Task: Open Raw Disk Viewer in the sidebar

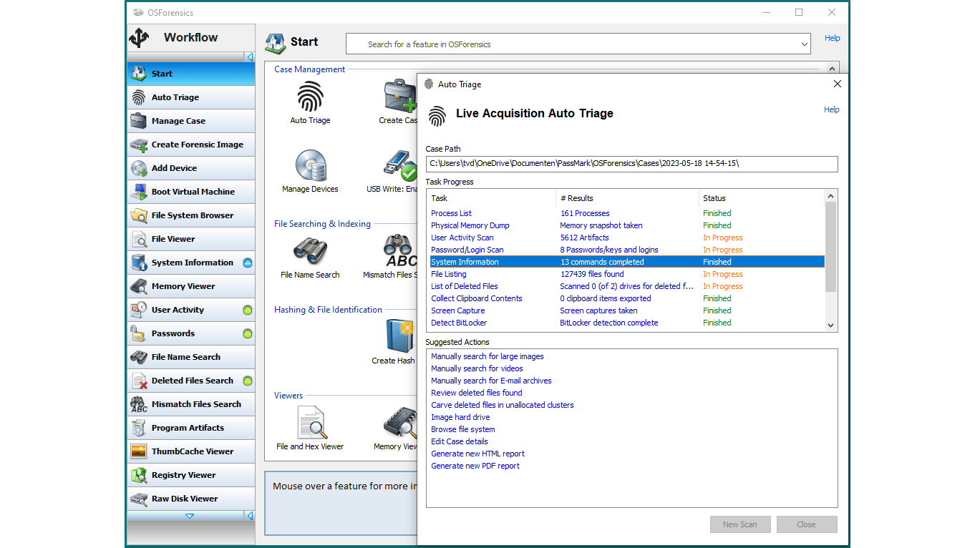Action: 191,499
